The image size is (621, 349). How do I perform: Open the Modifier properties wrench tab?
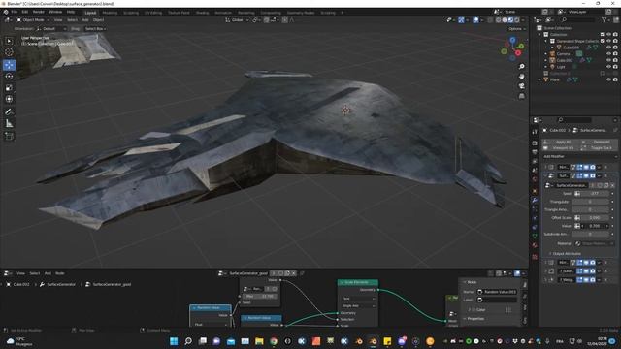(x=535, y=201)
